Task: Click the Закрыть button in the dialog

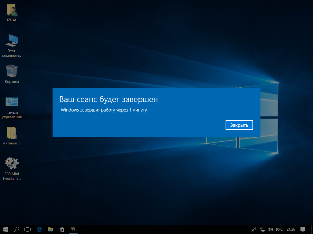Action: click(x=239, y=125)
